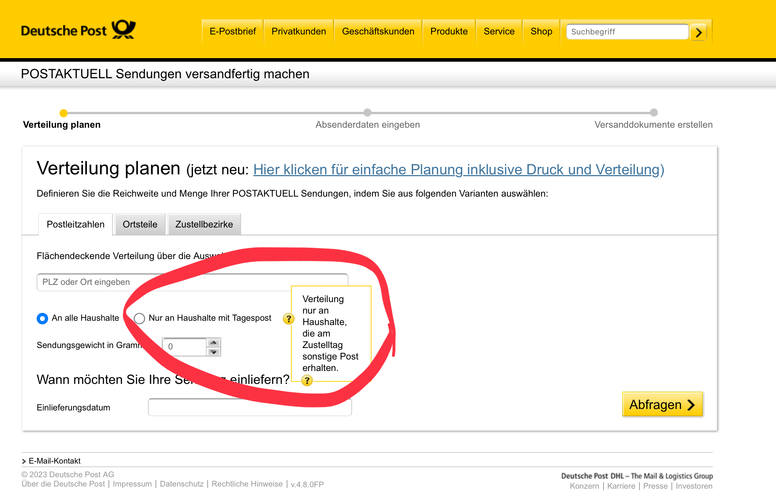Select the An alle Haushalte radio button

click(42, 319)
